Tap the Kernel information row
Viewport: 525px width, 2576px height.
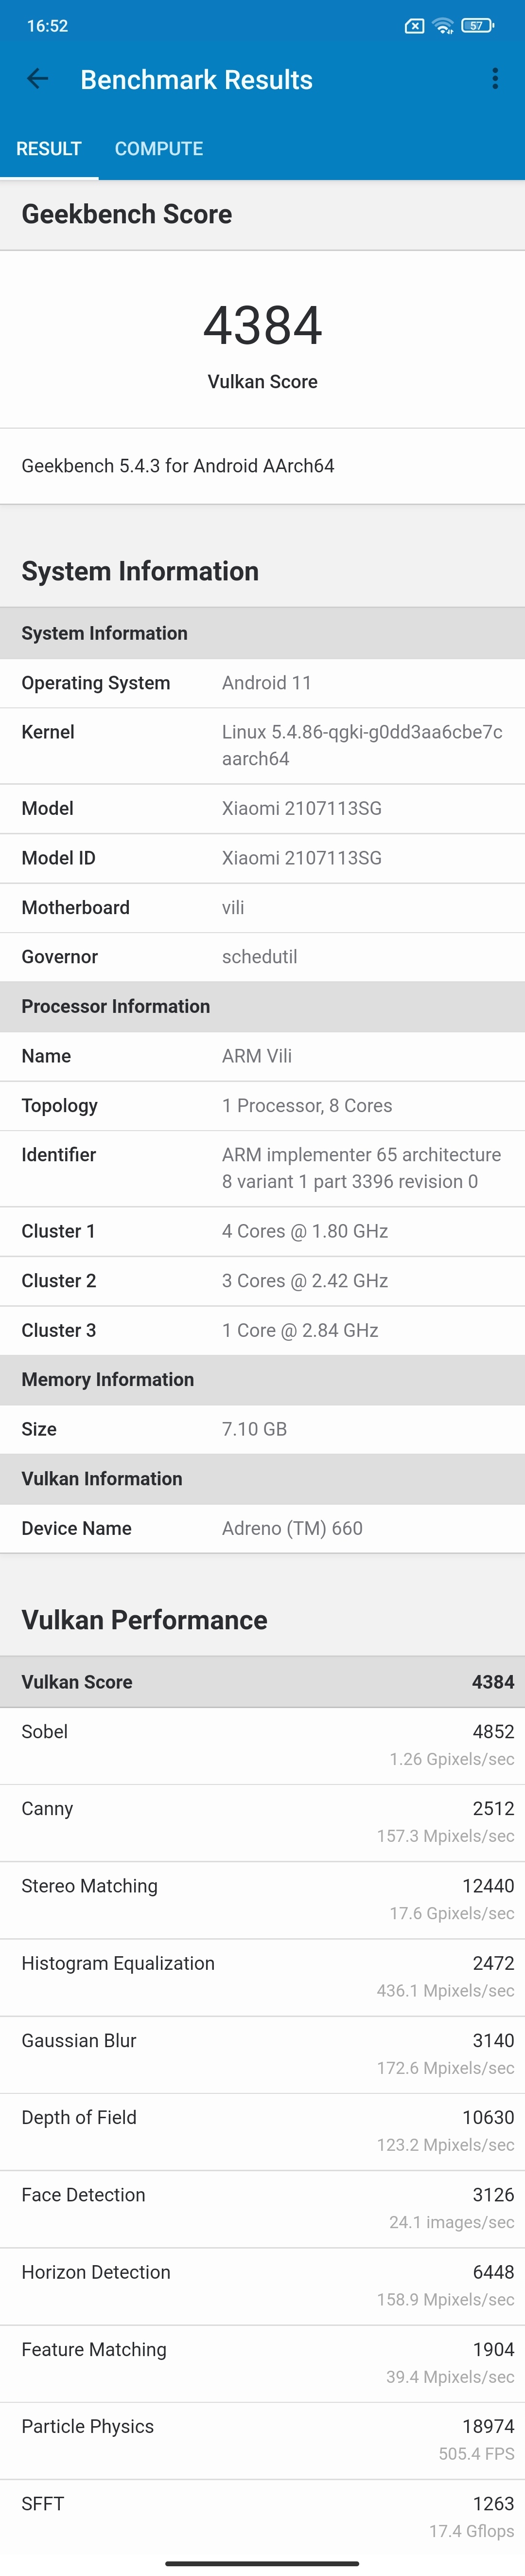pyautogui.click(x=262, y=745)
